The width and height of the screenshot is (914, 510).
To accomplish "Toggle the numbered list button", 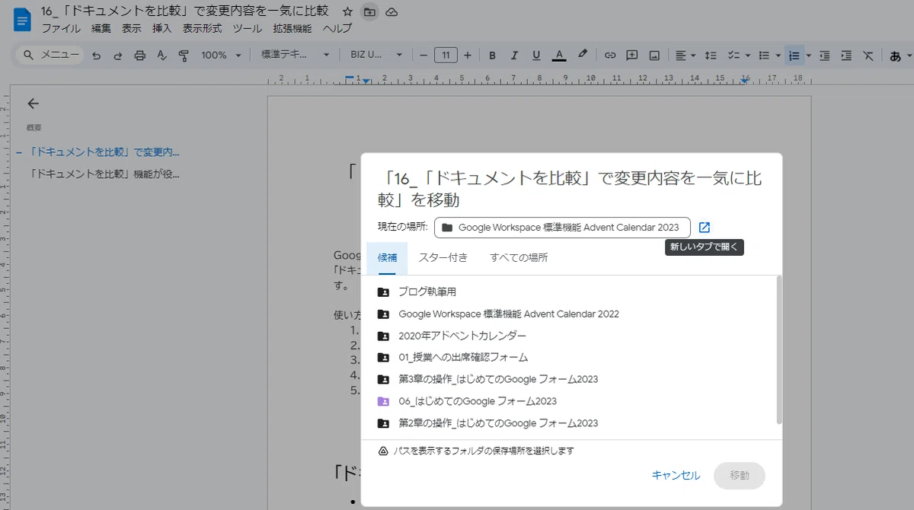I will (794, 55).
